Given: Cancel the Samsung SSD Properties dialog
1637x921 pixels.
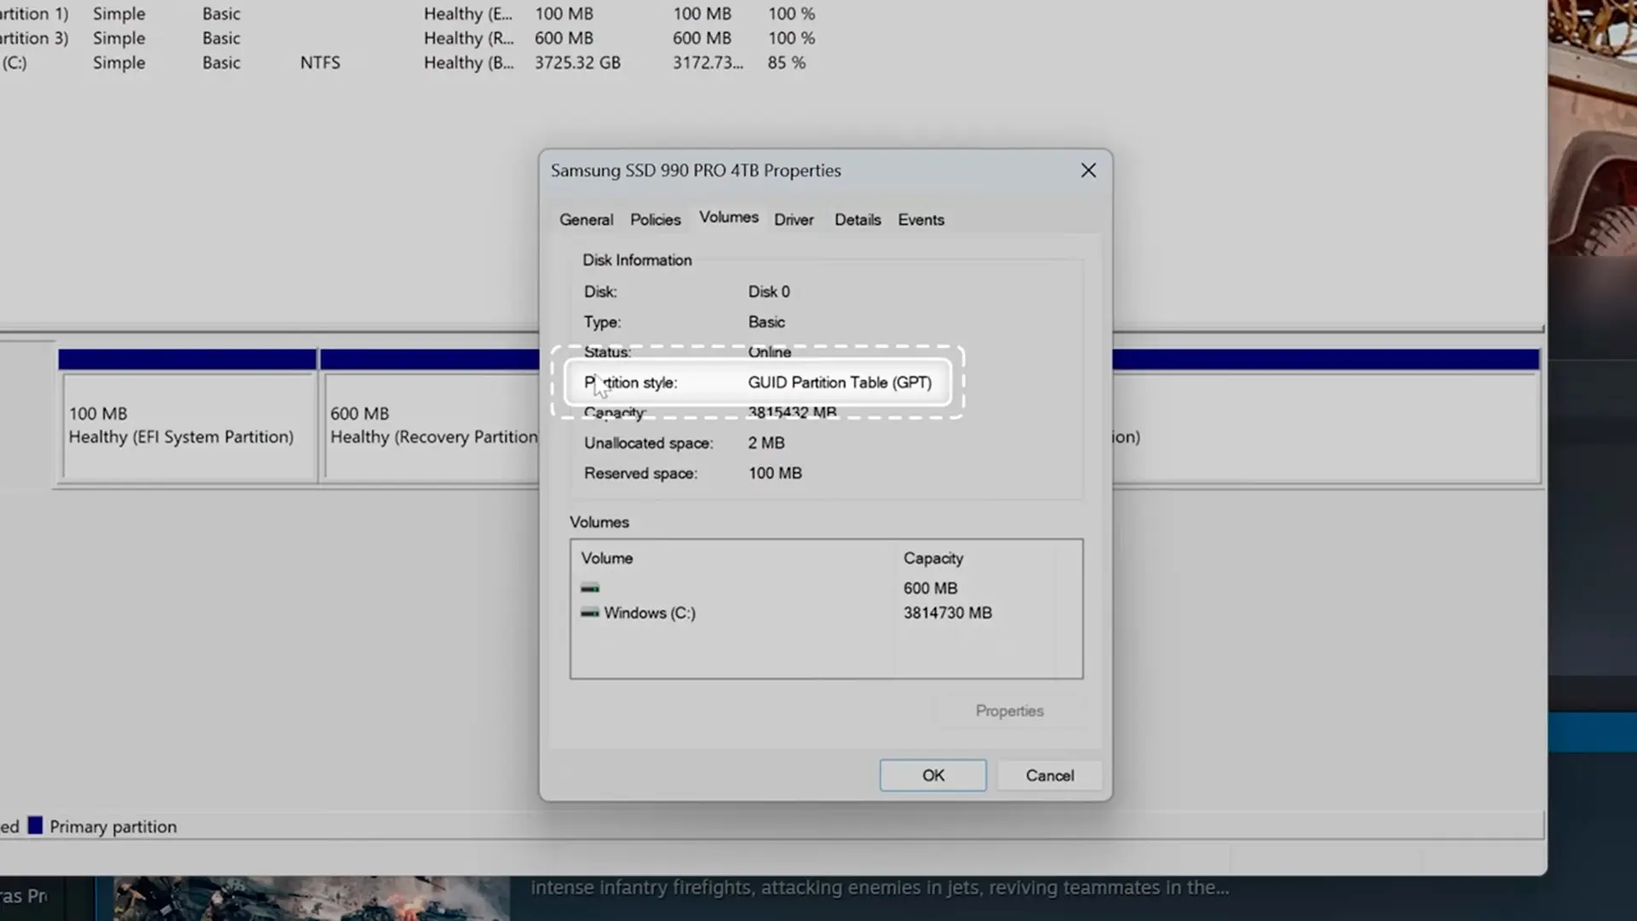Looking at the screenshot, I should click(x=1050, y=775).
